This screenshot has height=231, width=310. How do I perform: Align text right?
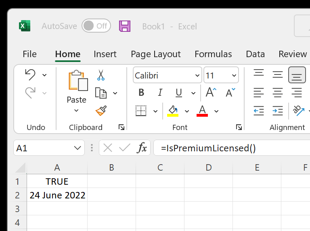coord(297,93)
